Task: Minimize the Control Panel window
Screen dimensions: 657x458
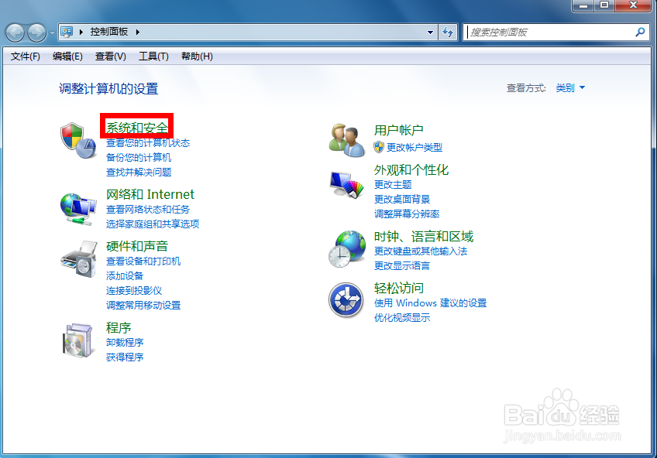Action: point(583,5)
